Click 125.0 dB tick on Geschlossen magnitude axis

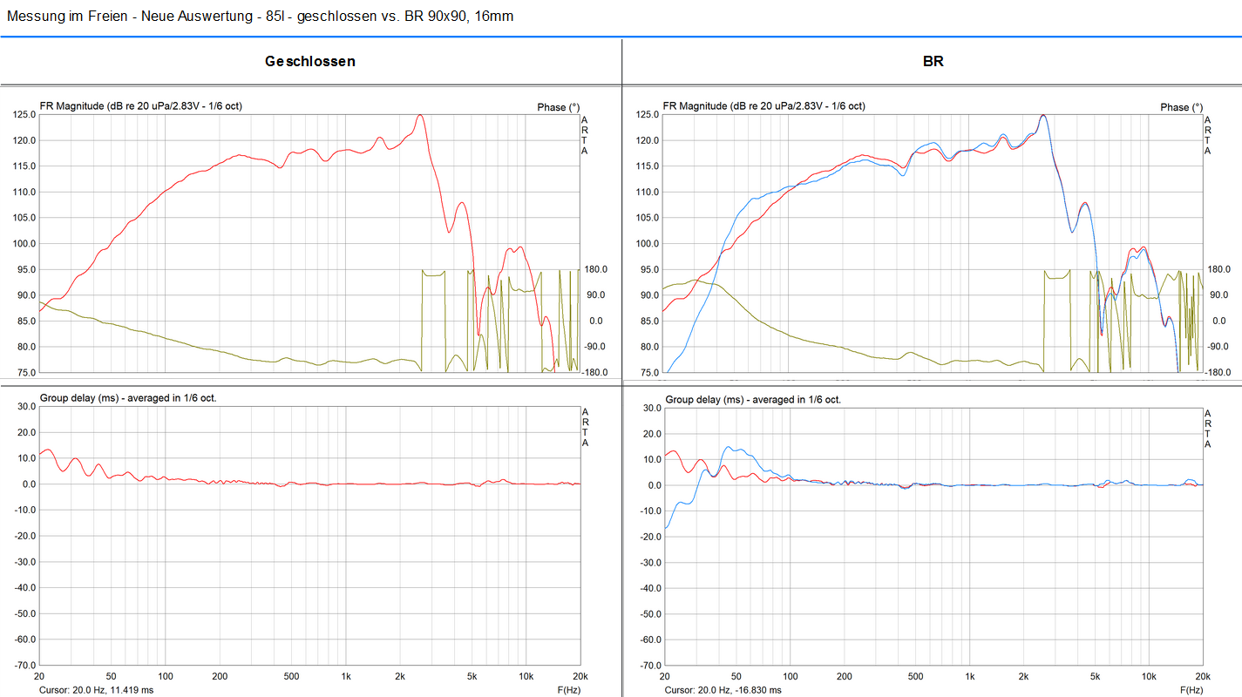coord(24,115)
